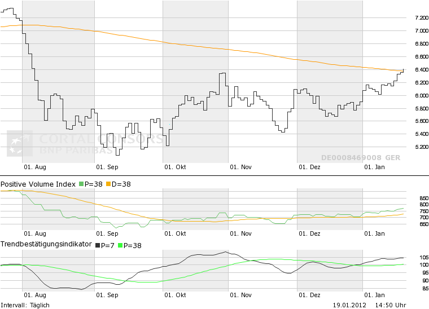Click the 100 value on the trend indicator axis

424,265
